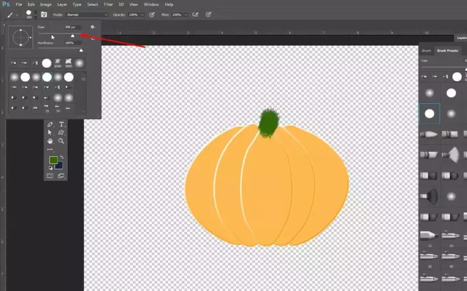
Task: Select the Hand tool
Action: [50, 141]
